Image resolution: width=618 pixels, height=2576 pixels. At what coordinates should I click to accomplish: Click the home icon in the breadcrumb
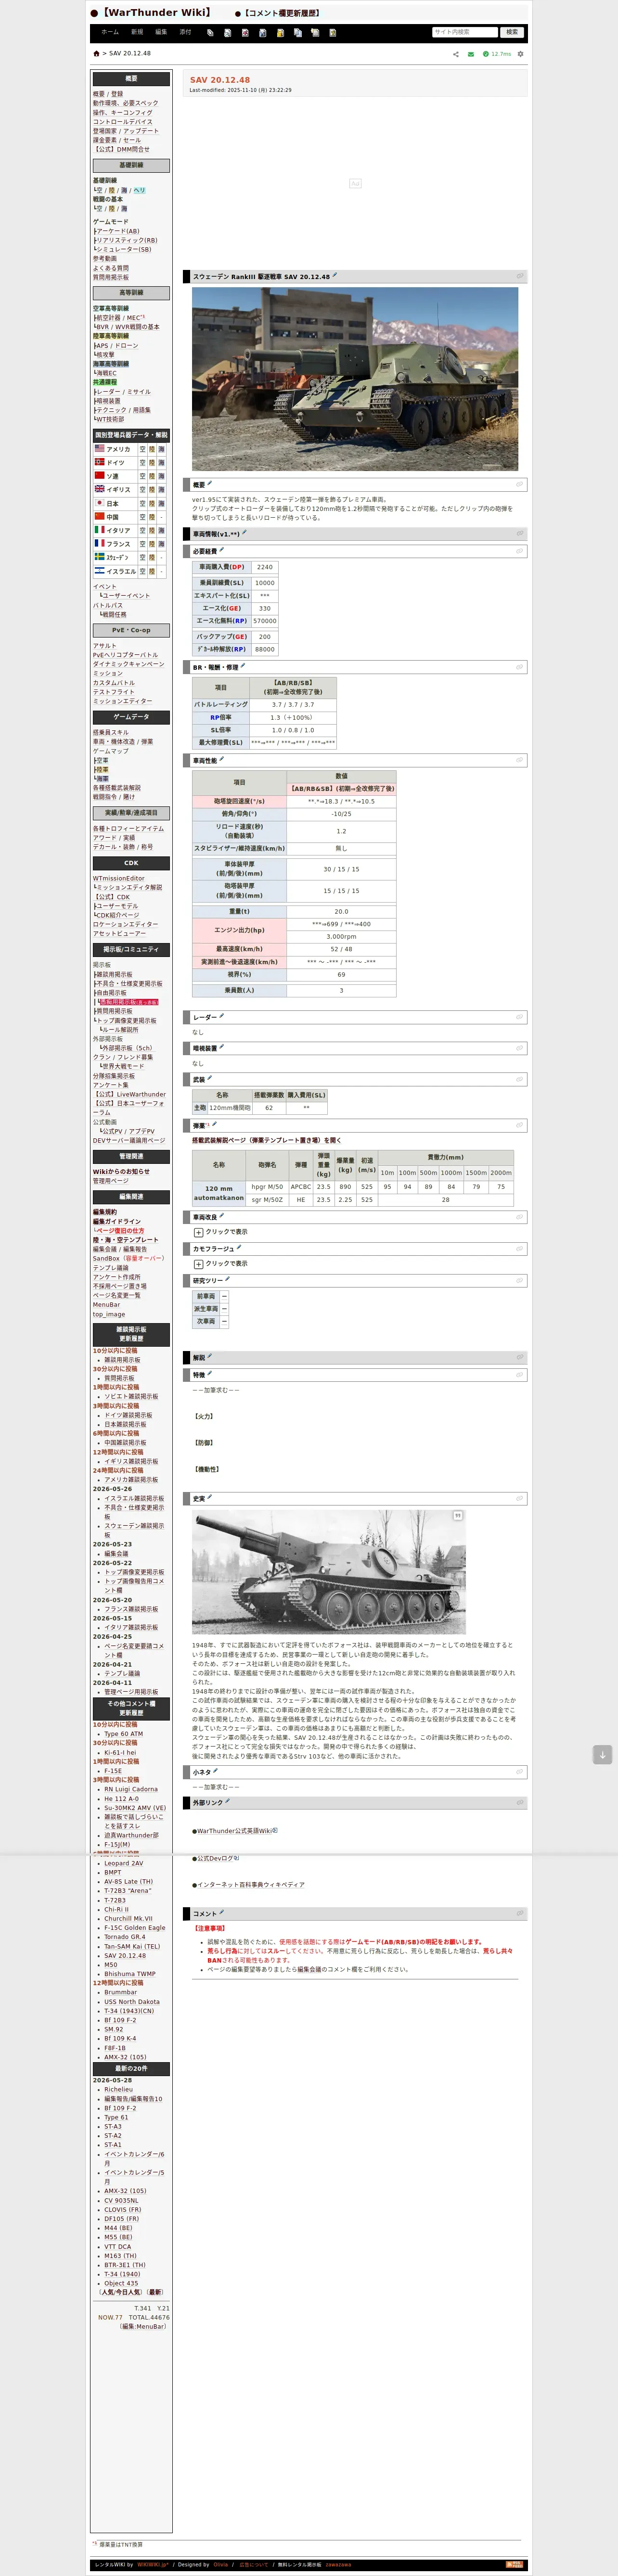[96, 54]
